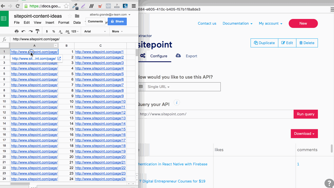Open the blue S extension icon
Screen dimensions: 334x188
coord(125,6)
